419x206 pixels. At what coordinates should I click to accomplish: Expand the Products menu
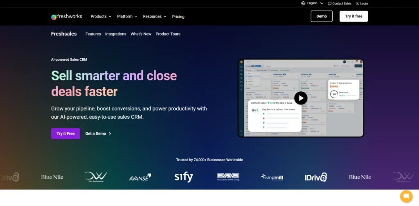tap(101, 17)
